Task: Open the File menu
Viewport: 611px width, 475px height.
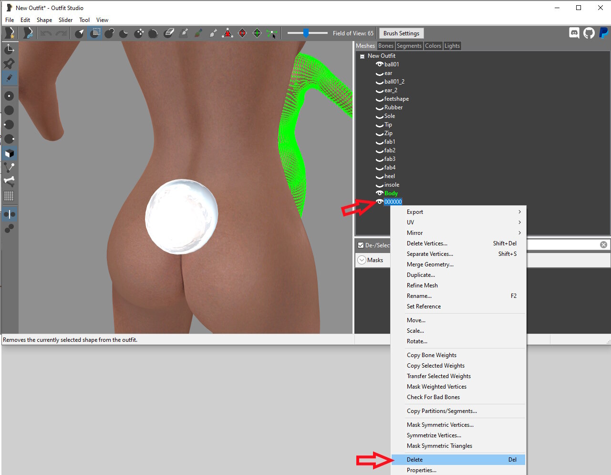Action: click(x=10, y=20)
